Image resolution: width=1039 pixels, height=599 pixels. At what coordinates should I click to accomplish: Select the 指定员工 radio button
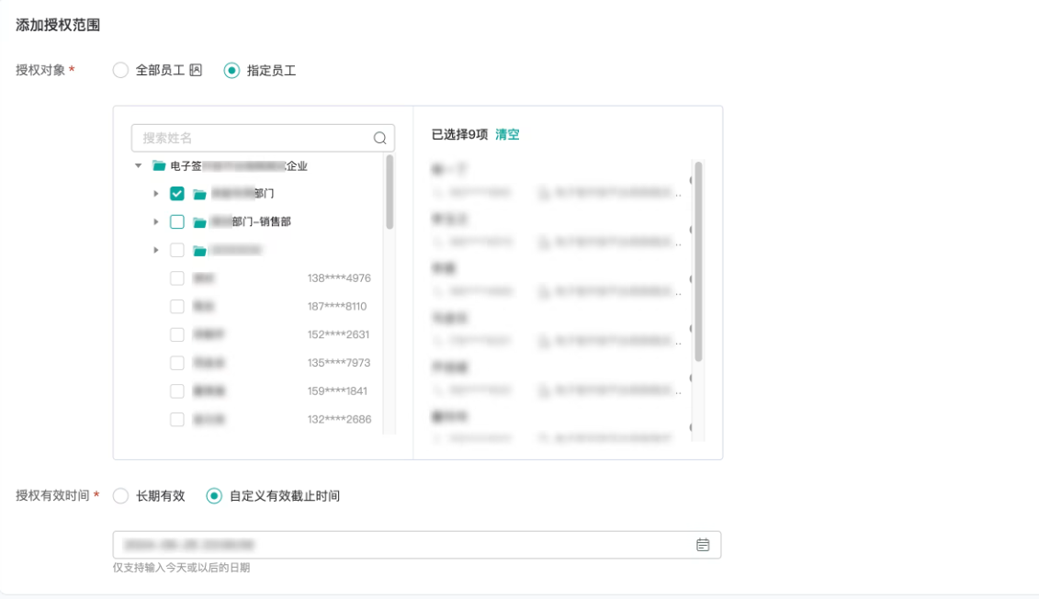(232, 70)
